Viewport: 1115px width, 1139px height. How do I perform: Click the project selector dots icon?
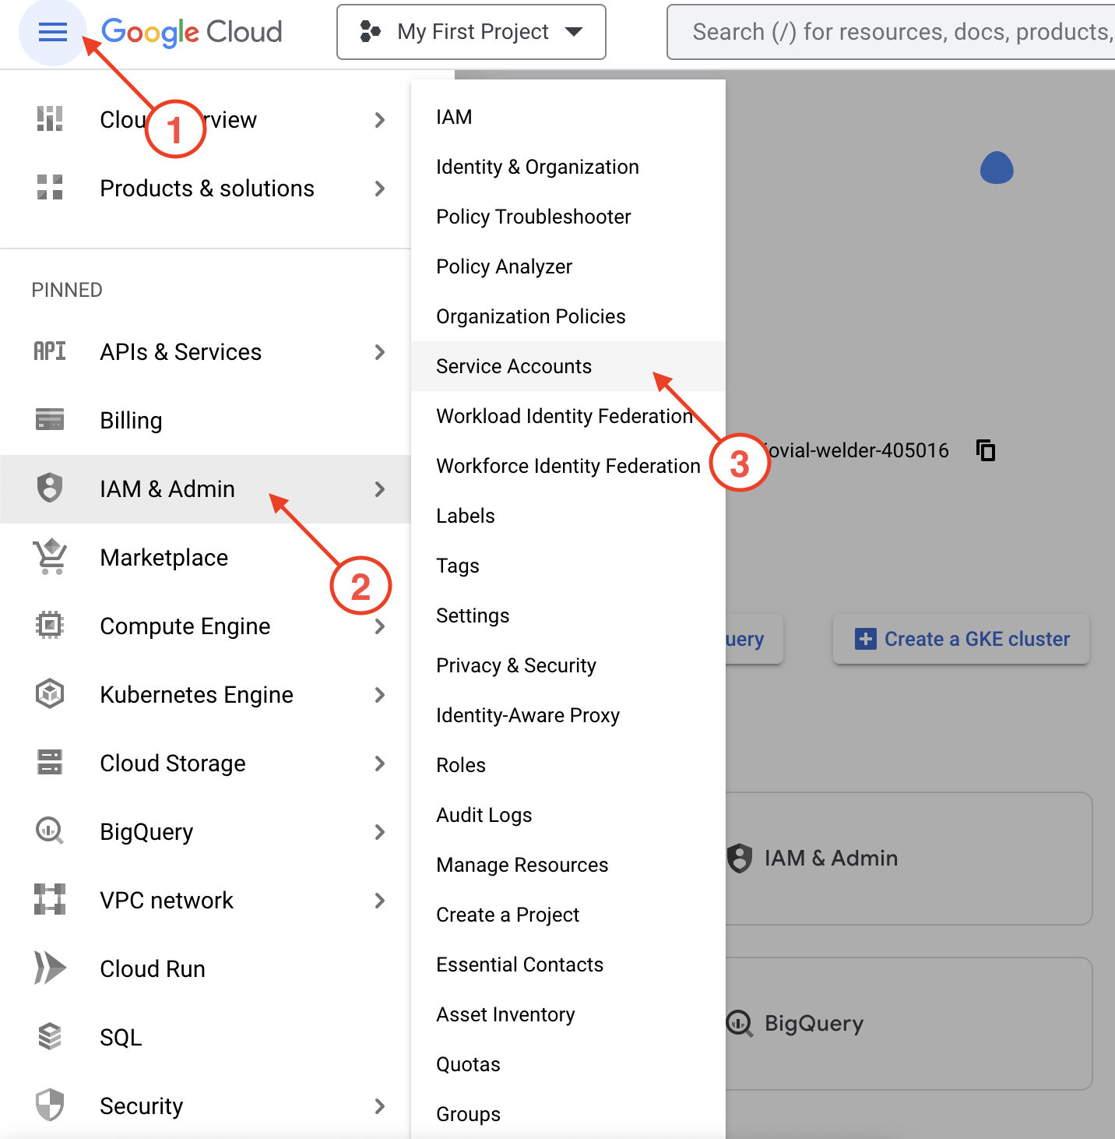coord(371,32)
